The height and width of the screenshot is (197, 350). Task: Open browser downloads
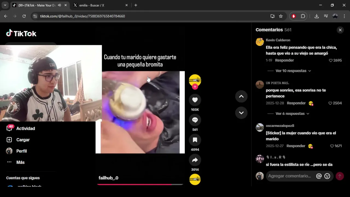coord(317,16)
